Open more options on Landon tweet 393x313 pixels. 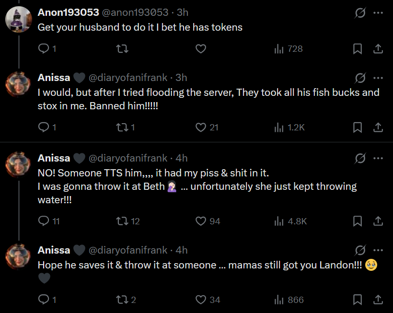point(378,250)
